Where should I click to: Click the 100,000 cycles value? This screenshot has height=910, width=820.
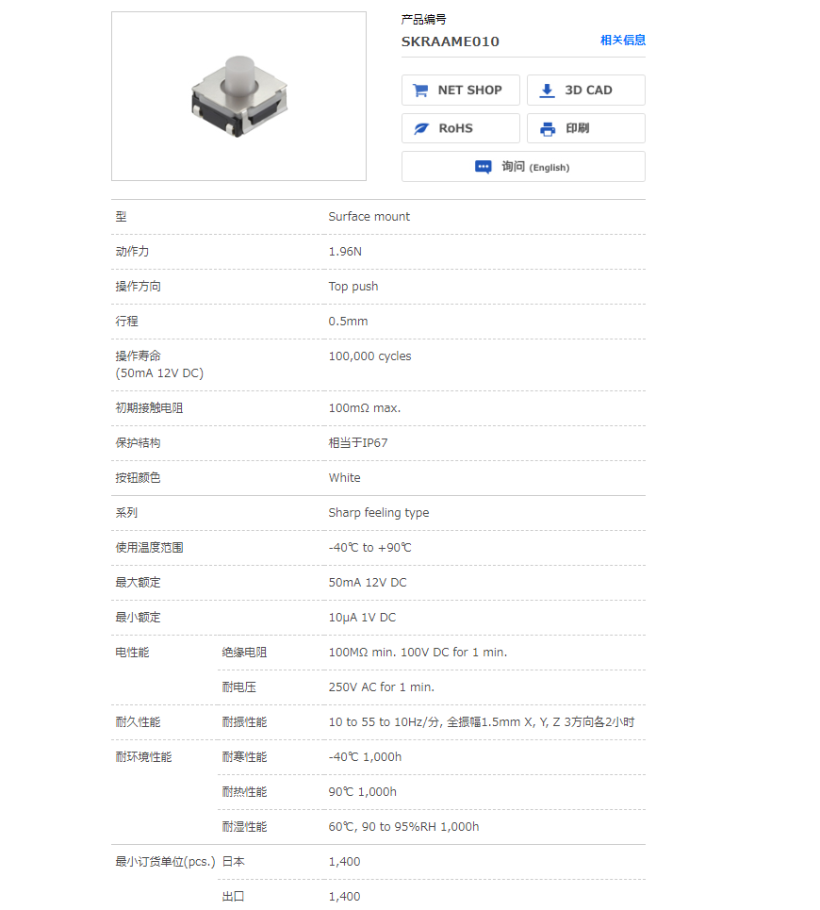pos(369,356)
